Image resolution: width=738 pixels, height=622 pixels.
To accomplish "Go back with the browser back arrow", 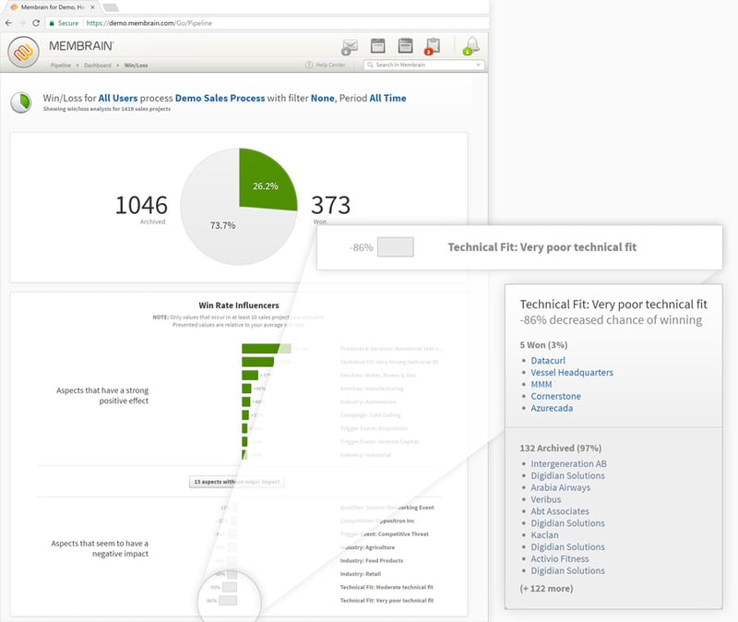I will pyautogui.click(x=8, y=22).
